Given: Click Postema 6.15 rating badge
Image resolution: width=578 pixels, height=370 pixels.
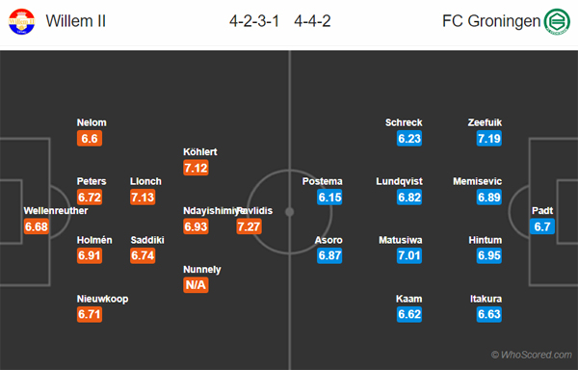Looking at the screenshot, I should point(329,198).
